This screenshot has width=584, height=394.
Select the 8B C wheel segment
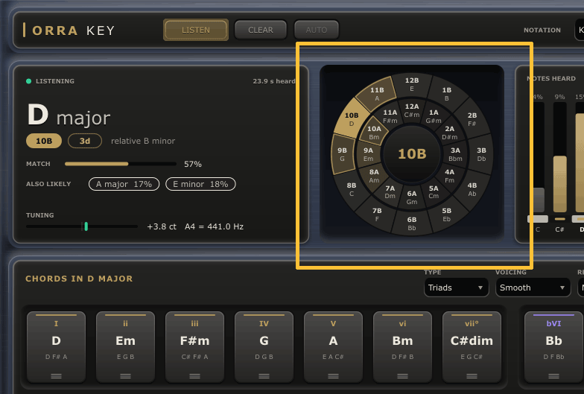pos(352,189)
